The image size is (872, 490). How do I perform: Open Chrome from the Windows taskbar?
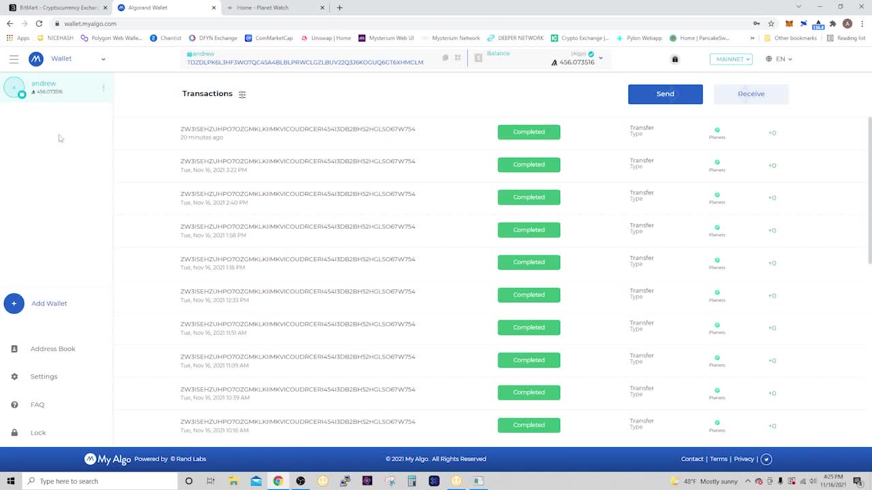pos(278,481)
